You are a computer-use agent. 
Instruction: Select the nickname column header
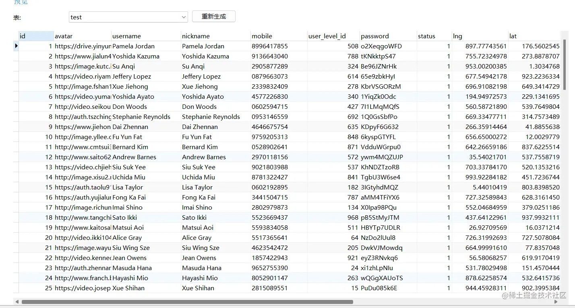click(216, 36)
